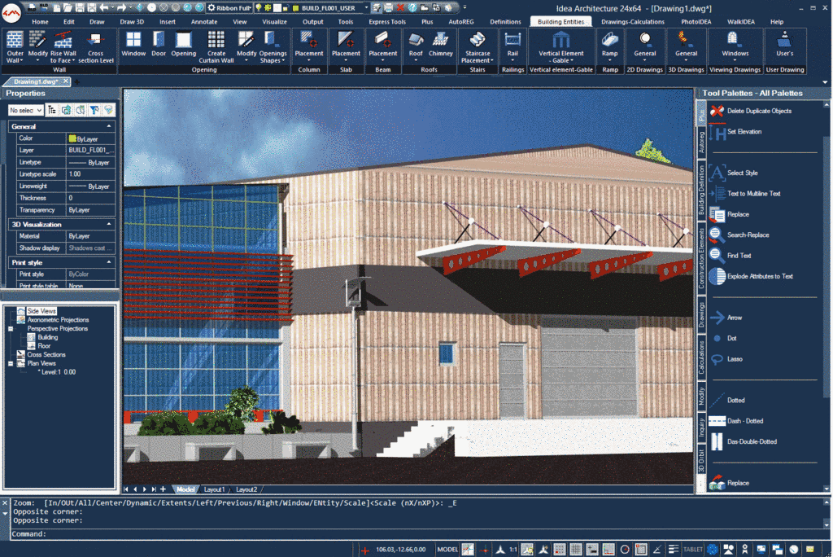Open 2D Drawings General tool
Image resolution: width=833 pixels, height=557 pixels.
(645, 46)
